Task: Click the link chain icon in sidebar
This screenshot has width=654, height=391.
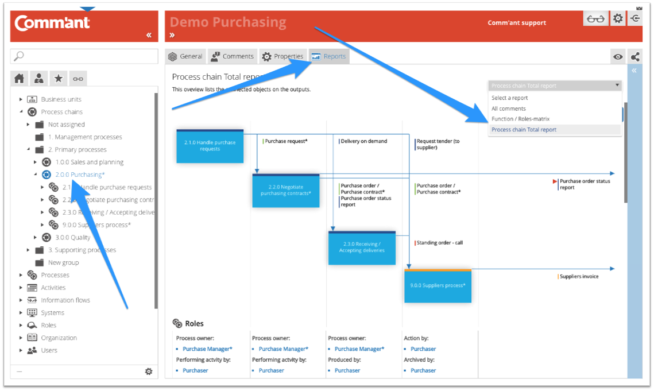Action: 78,79
